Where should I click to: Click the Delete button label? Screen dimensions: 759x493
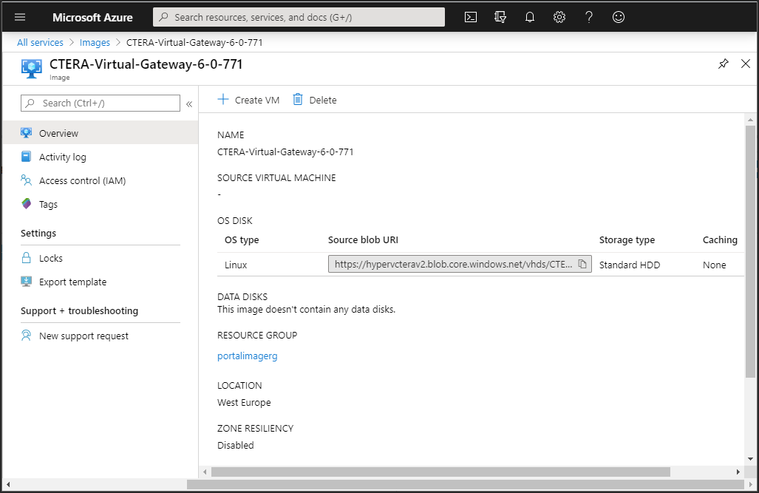323,101
